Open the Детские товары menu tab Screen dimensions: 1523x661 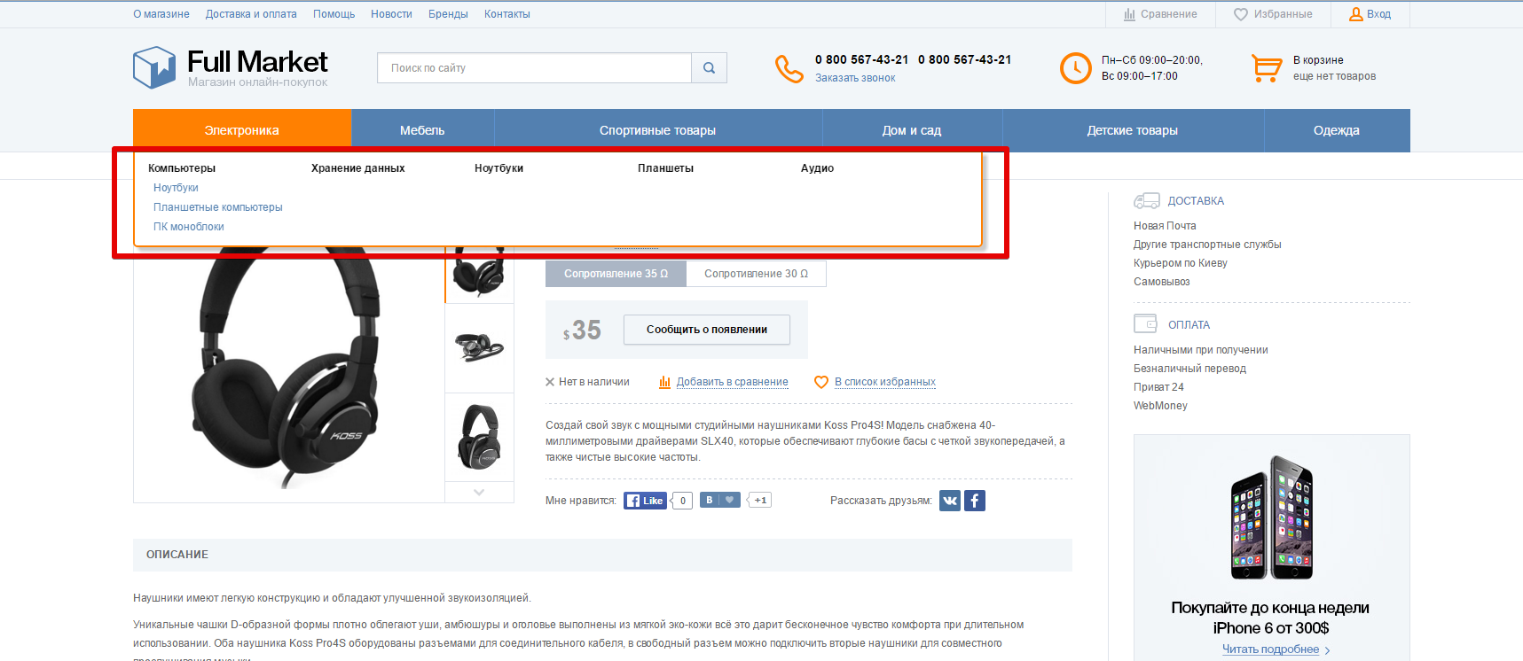[1133, 130]
